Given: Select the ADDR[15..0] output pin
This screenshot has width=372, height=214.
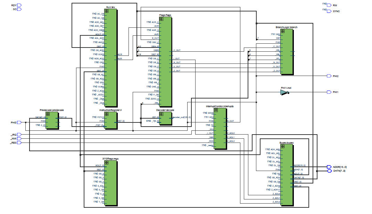Looking at the screenshot, I should (330, 167).
